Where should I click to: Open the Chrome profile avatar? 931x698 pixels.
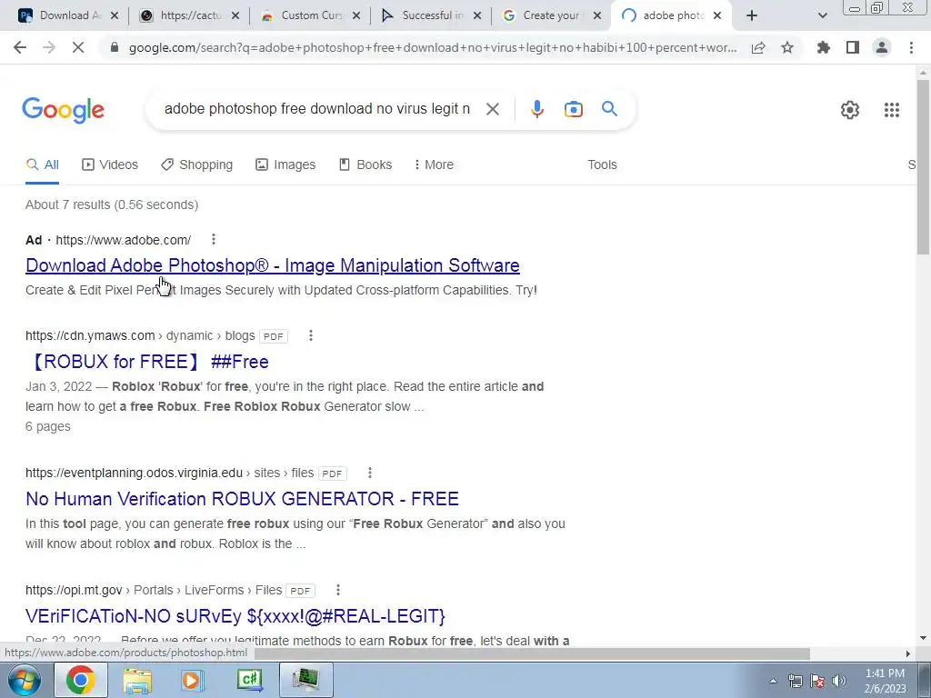click(x=882, y=47)
